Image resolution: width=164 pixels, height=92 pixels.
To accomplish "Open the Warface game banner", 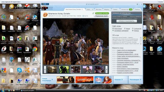I will coord(84,80).
